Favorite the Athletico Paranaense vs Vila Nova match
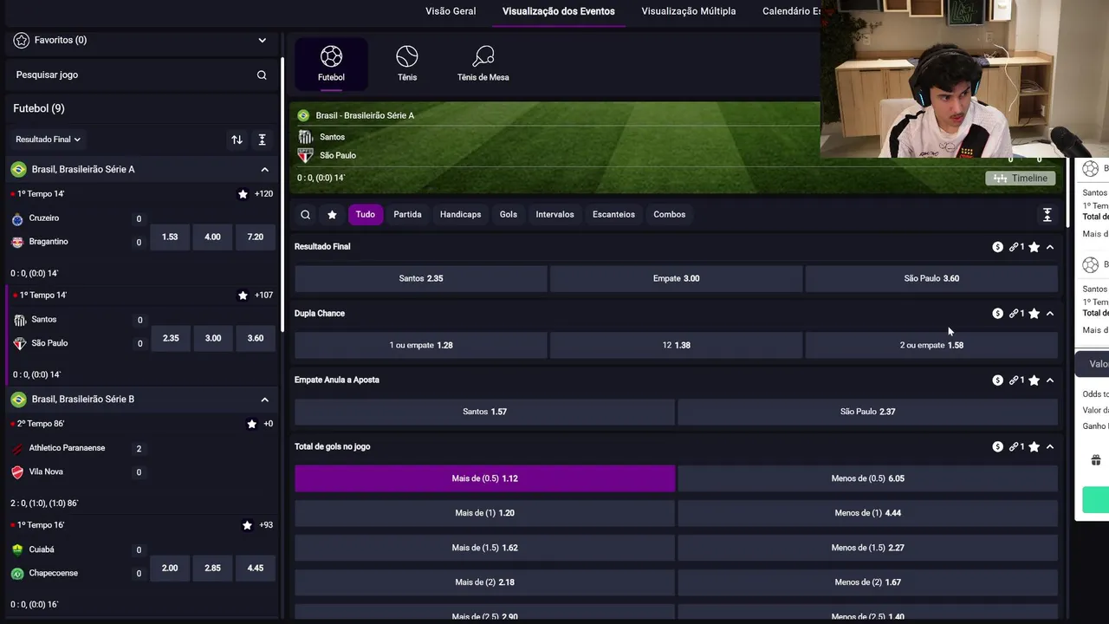Screen dimensions: 1109x624 tap(251, 424)
